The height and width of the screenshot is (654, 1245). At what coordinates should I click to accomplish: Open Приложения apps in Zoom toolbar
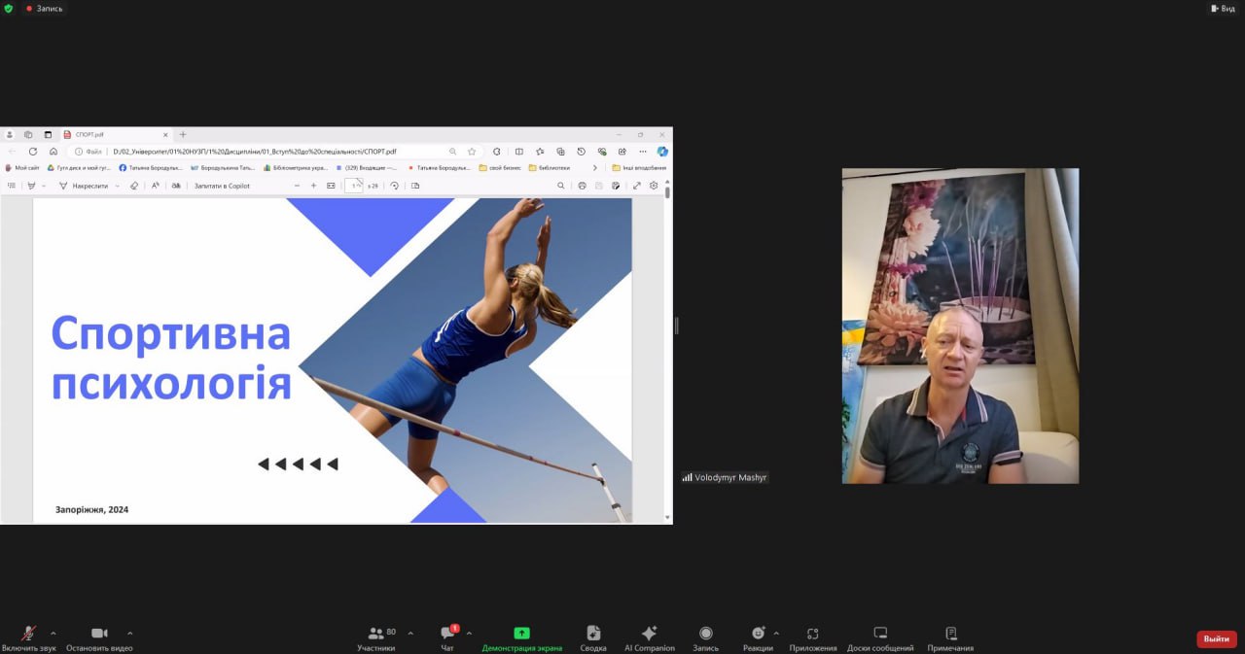pyautogui.click(x=812, y=637)
